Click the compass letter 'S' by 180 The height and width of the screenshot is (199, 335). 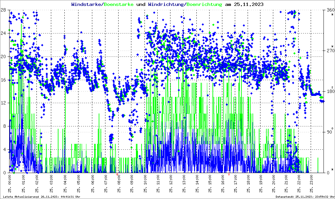coord(332,87)
